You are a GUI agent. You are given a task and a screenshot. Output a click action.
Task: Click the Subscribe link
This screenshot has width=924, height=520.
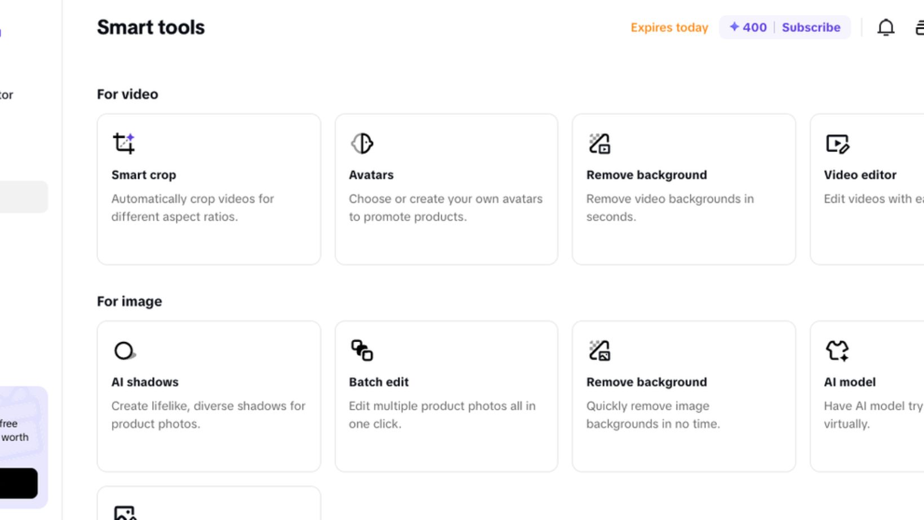[811, 28]
